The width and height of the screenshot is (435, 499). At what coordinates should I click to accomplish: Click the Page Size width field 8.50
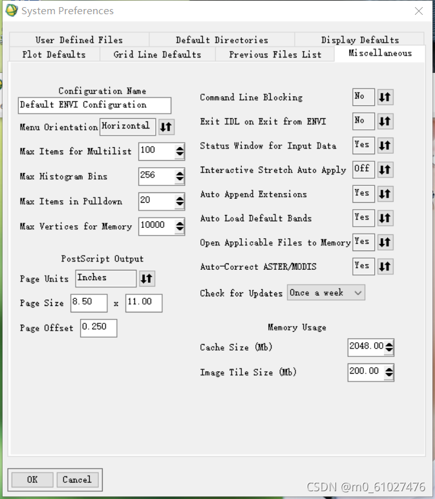(89, 303)
